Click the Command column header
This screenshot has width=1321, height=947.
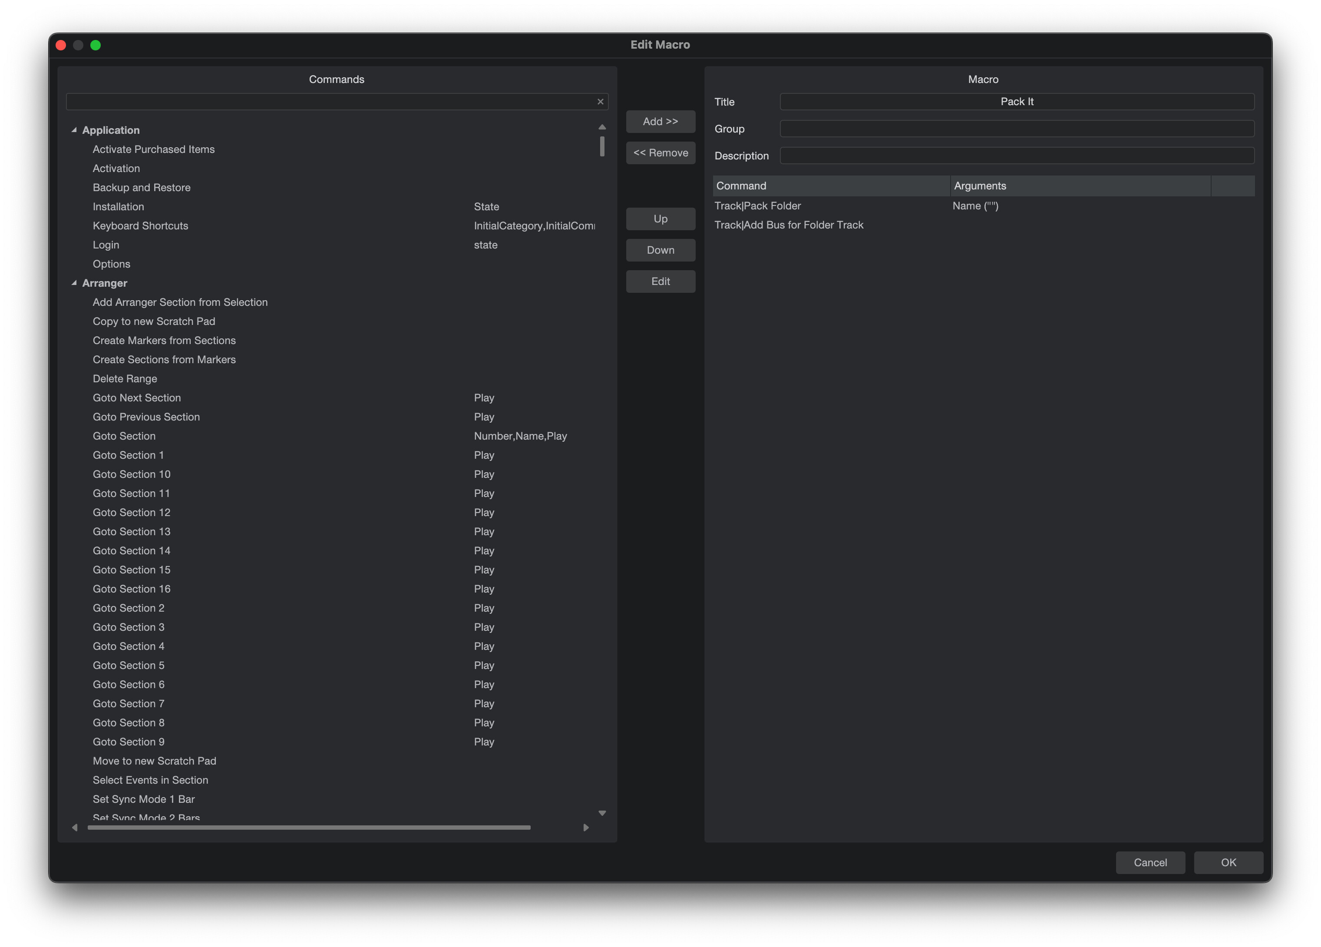(x=831, y=186)
